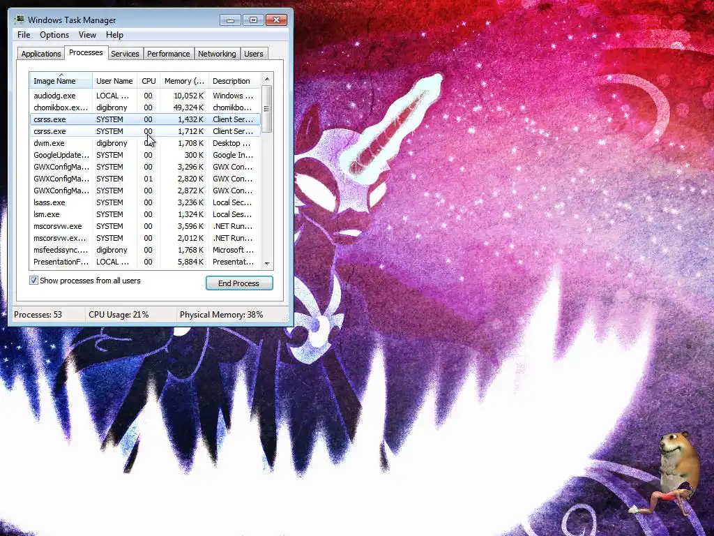714x536 pixels.
Task: Click the Microsoft description of msfeedssync
Action: point(233,250)
